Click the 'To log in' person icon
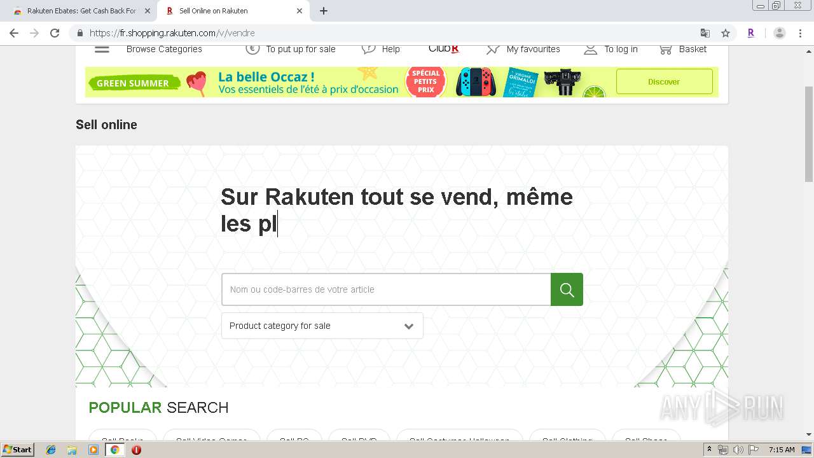814x458 pixels. pos(591,49)
